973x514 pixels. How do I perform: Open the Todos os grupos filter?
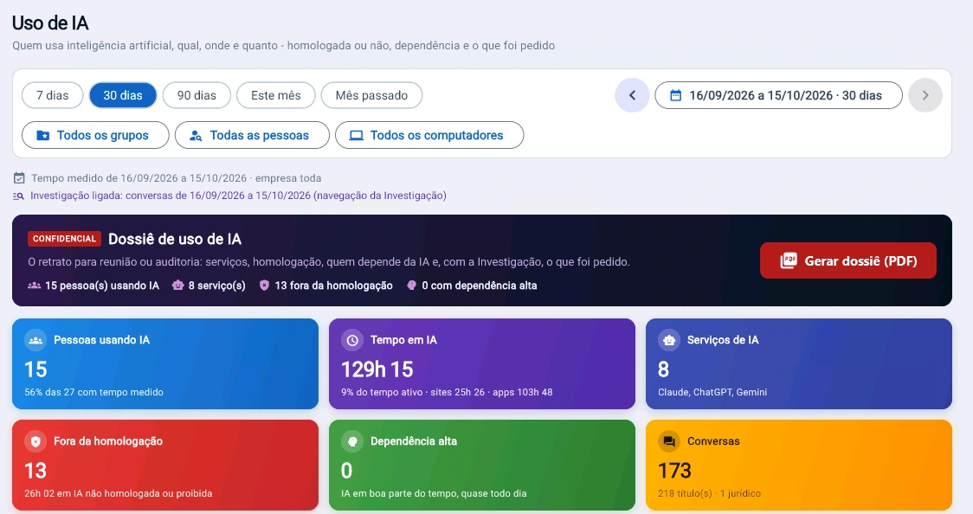95,135
